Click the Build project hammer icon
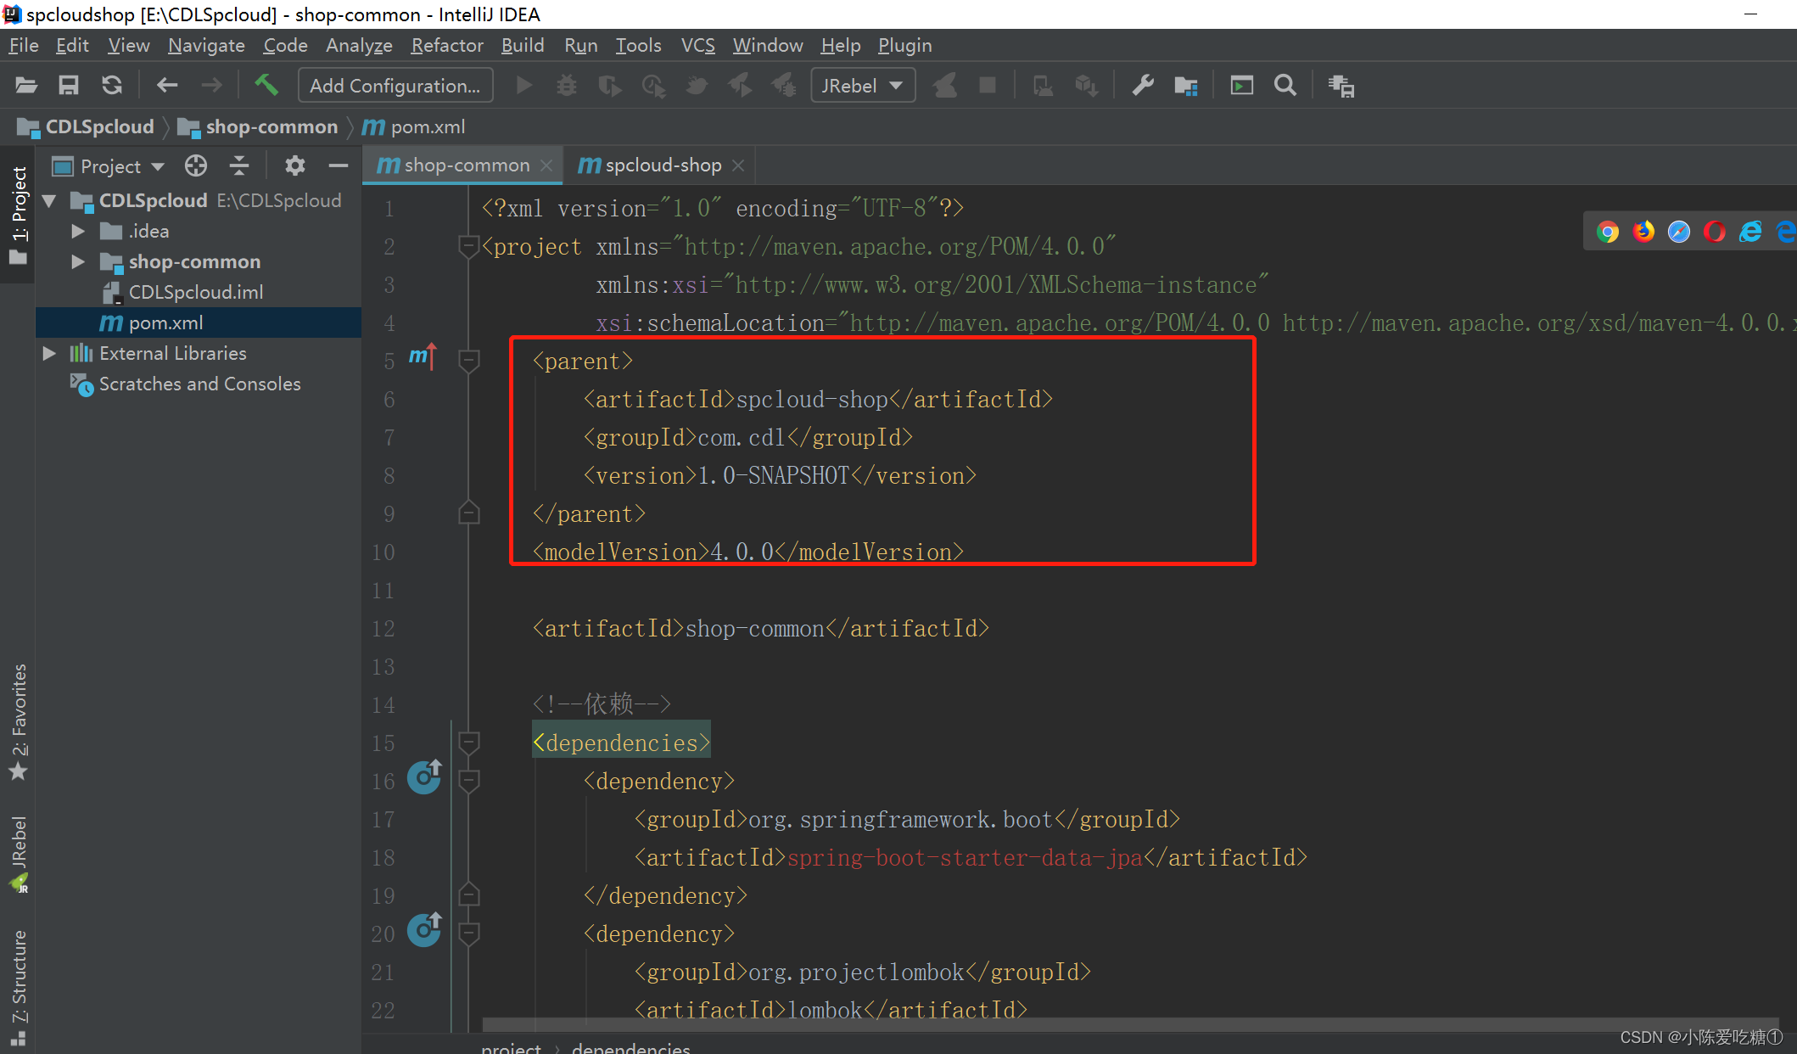 coord(266,85)
